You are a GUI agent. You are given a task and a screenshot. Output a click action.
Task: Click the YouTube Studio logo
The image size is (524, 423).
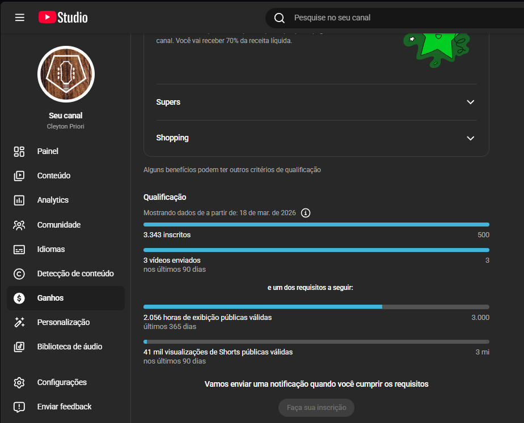63,18
